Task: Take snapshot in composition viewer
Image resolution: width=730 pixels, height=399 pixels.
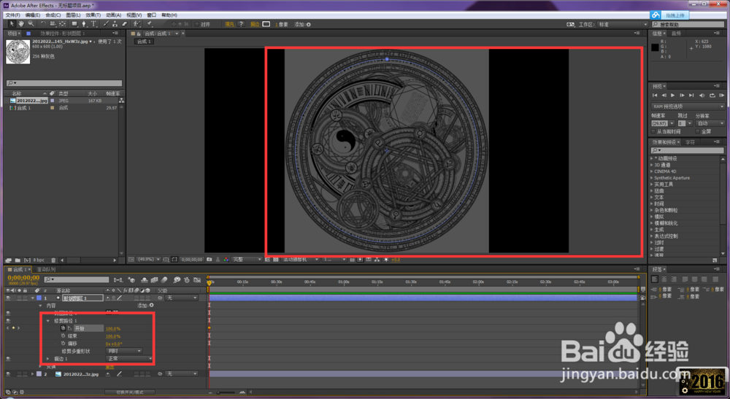Action: click(x=210, y=260)
